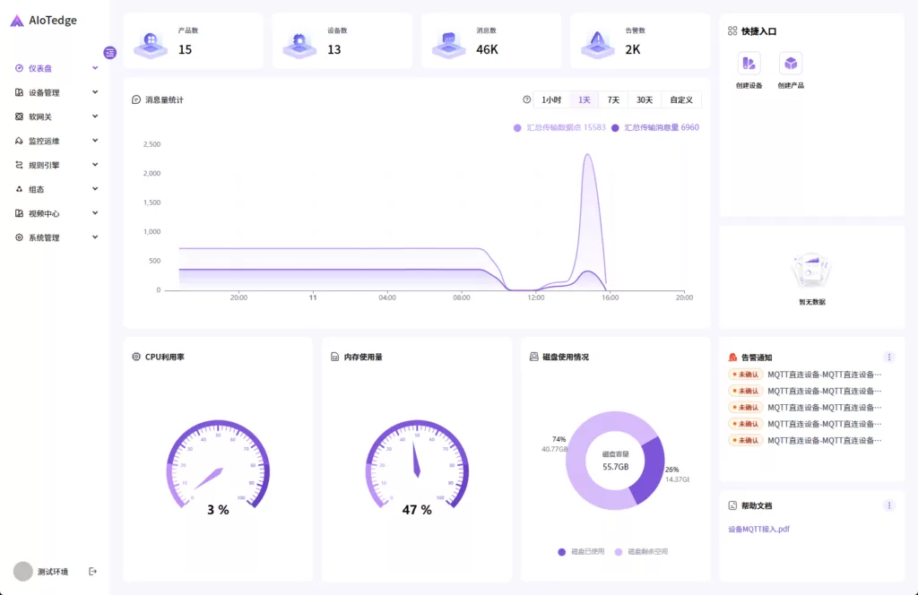
Task: Open the 帮助文档 more-options icon
Action: coord(888,505)
